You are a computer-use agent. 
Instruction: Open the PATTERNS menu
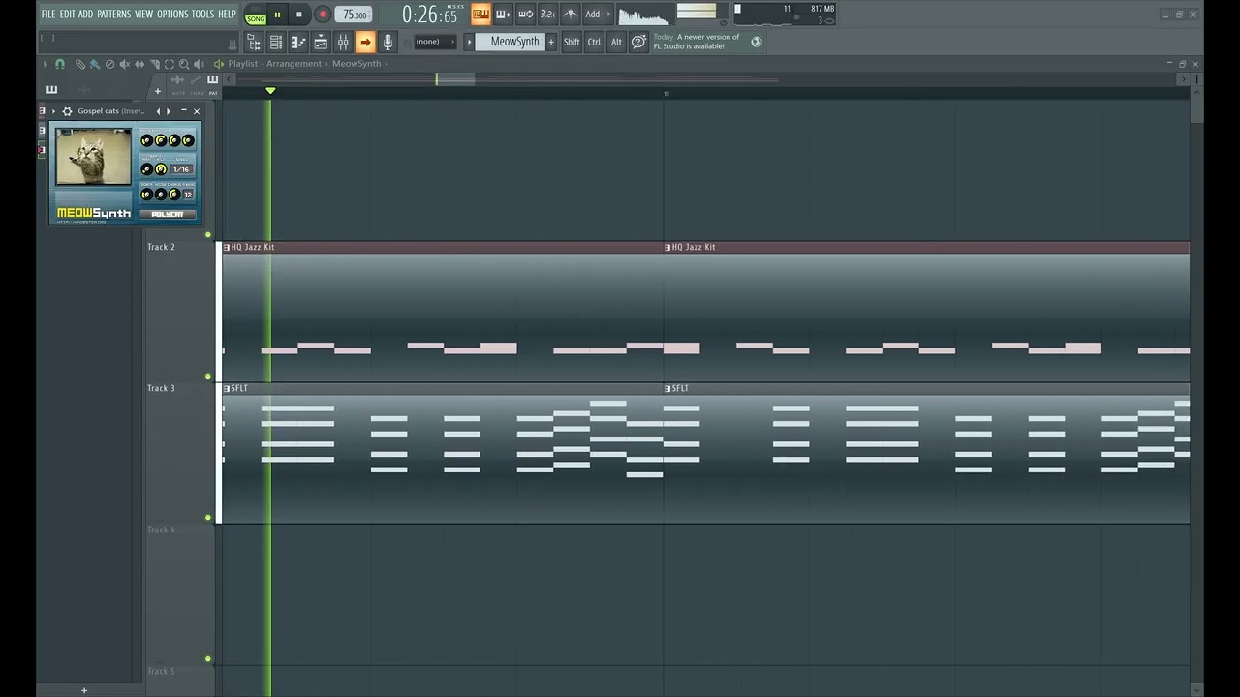(x=113, y=14)
